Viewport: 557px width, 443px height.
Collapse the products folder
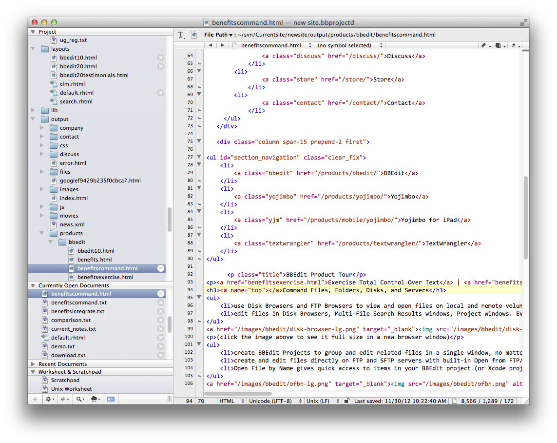[x=41, y=233]
